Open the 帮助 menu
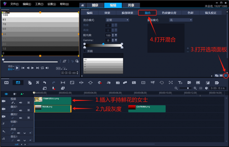 (64, 4)
